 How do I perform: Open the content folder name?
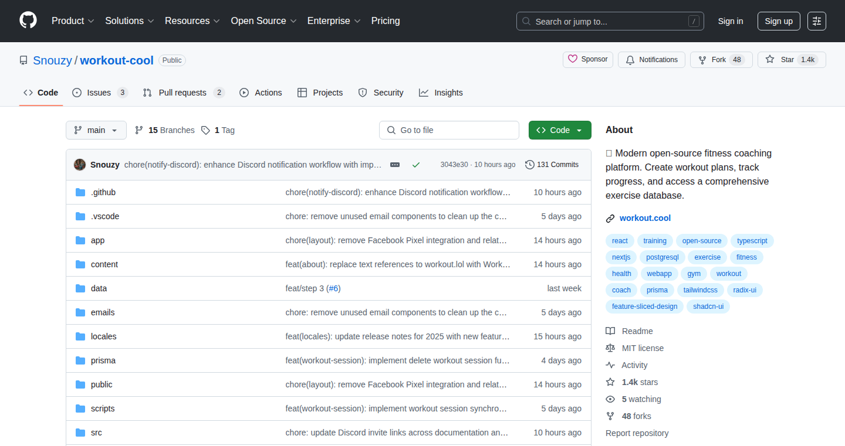tap(104, 264)
